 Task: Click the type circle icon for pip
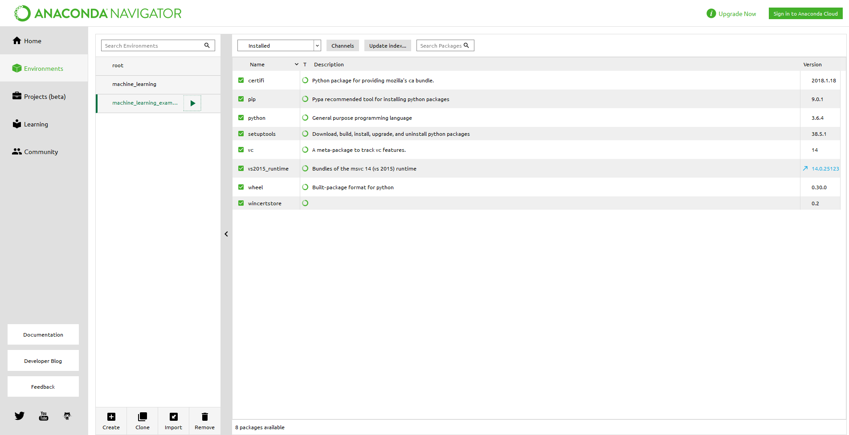[x=305, y=99]
